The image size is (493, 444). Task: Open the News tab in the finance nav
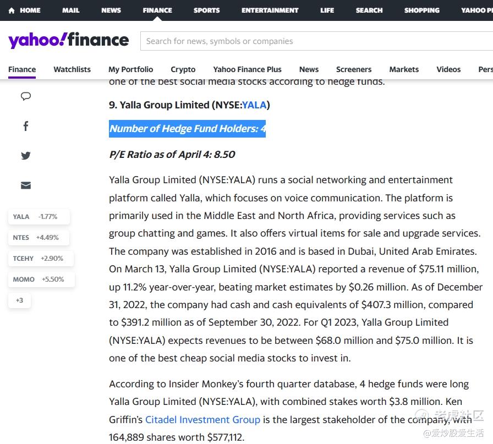309,69
